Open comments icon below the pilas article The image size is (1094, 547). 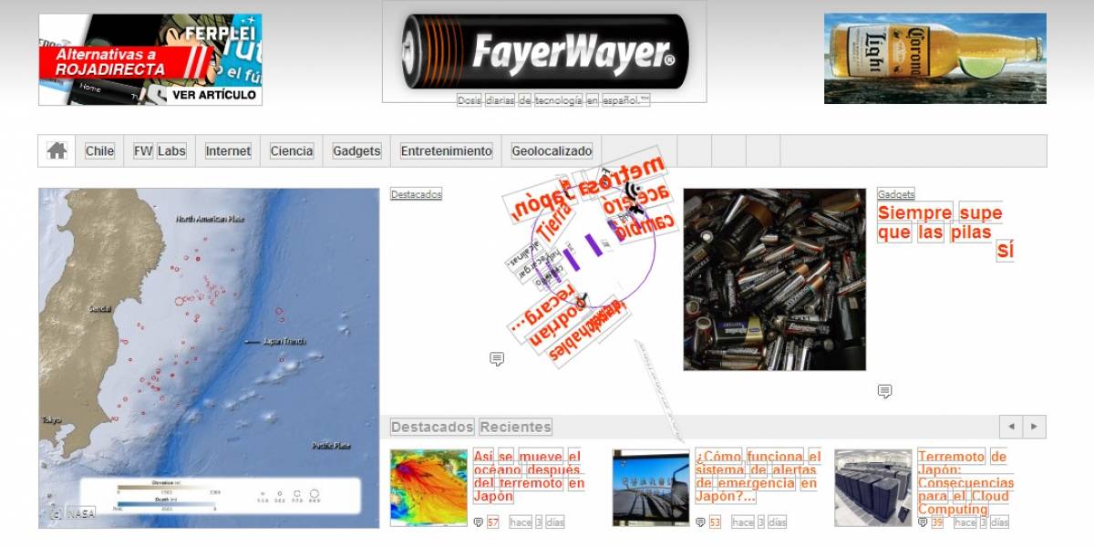point(884,391)
